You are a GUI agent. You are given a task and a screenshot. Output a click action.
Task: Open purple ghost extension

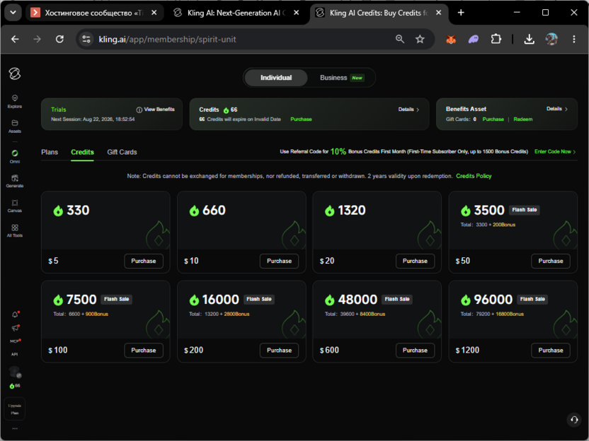click(x=474, y=39)
